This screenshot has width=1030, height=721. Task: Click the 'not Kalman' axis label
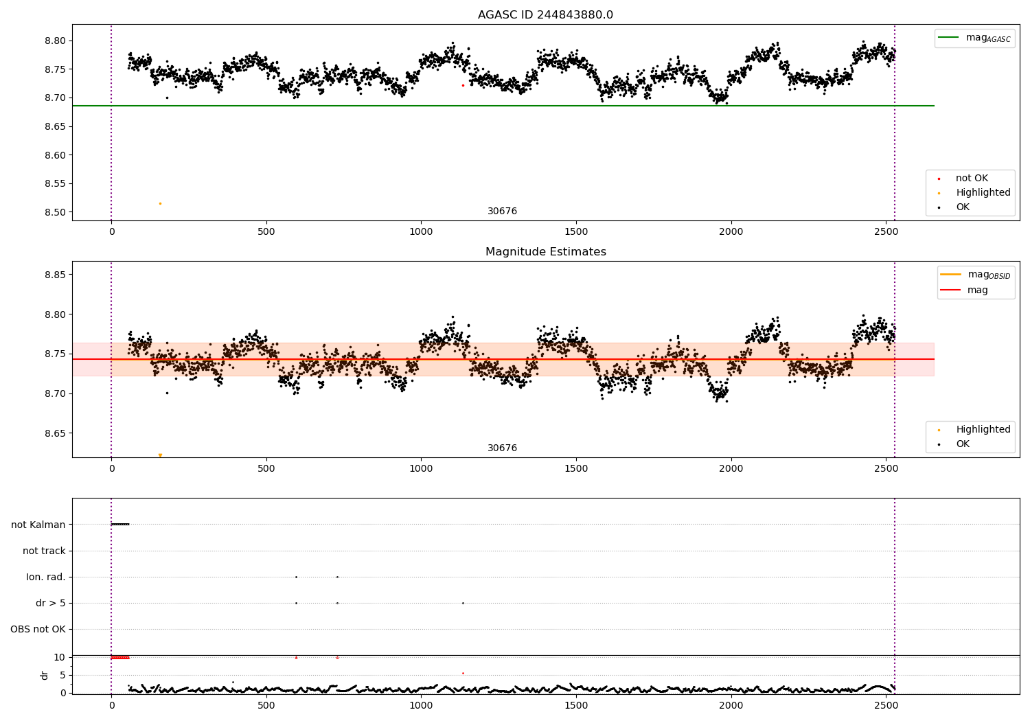coord(38,525)
